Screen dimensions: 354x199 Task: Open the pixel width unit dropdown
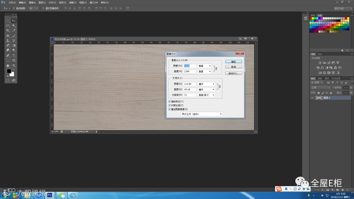[x=205, y=66]
